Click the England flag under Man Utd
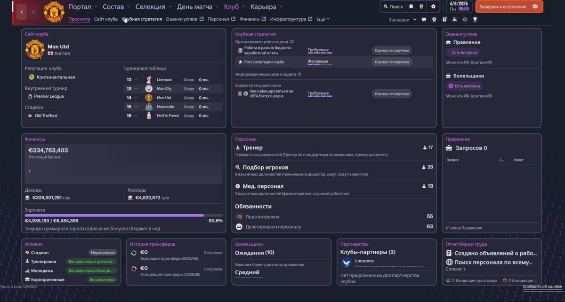The image size is (565, 302). coord(50,53)
